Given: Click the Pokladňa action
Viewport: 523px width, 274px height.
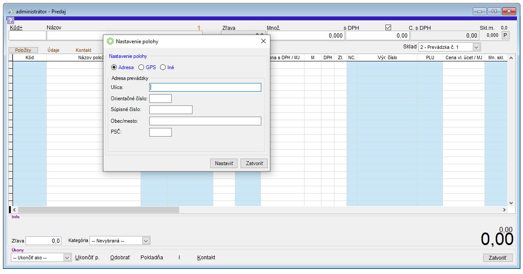Looking at the screenshot, I should click(x=152, y=258).
